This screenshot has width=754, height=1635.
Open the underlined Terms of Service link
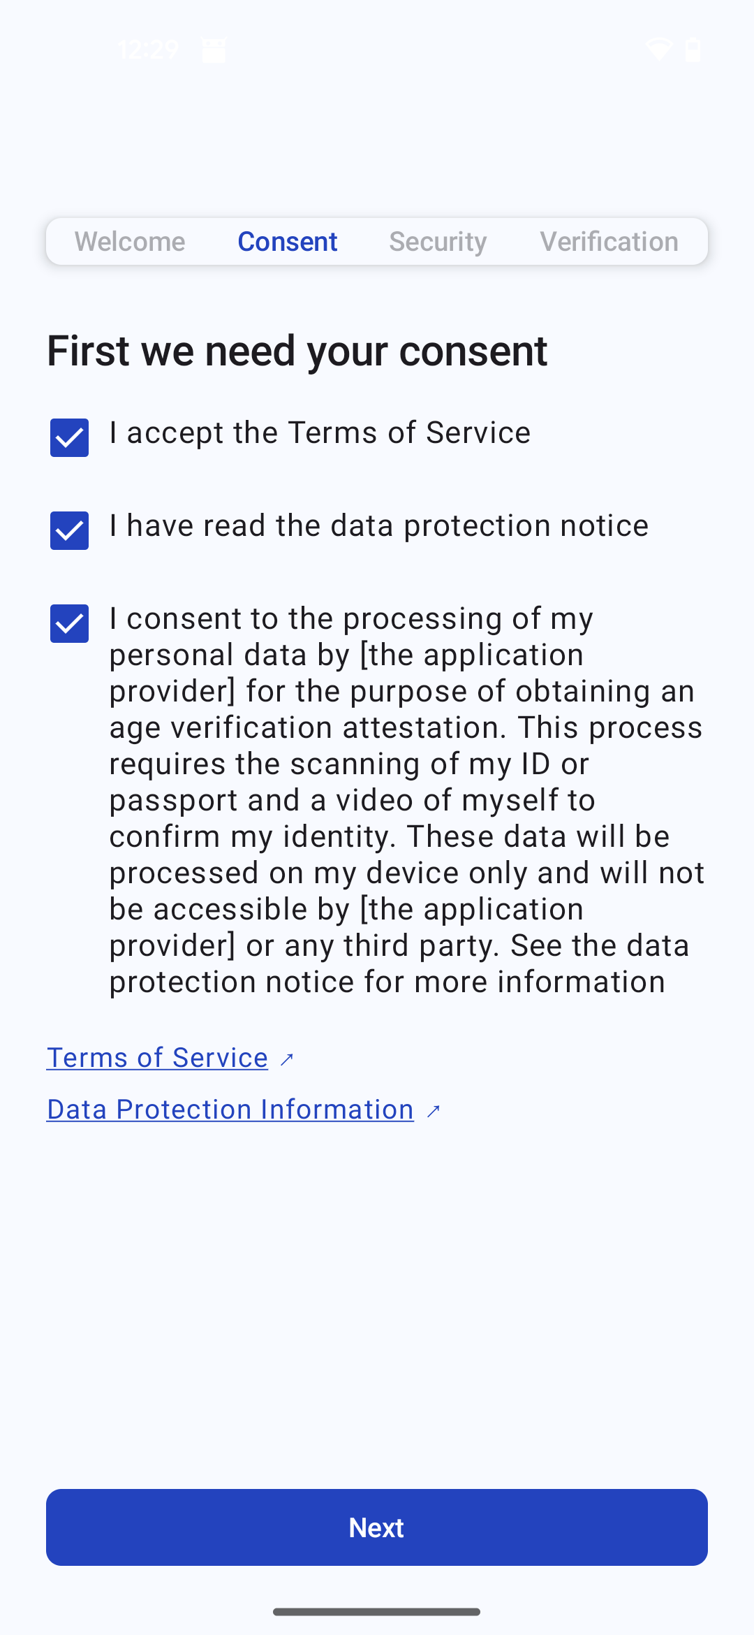pos(157,1058)
